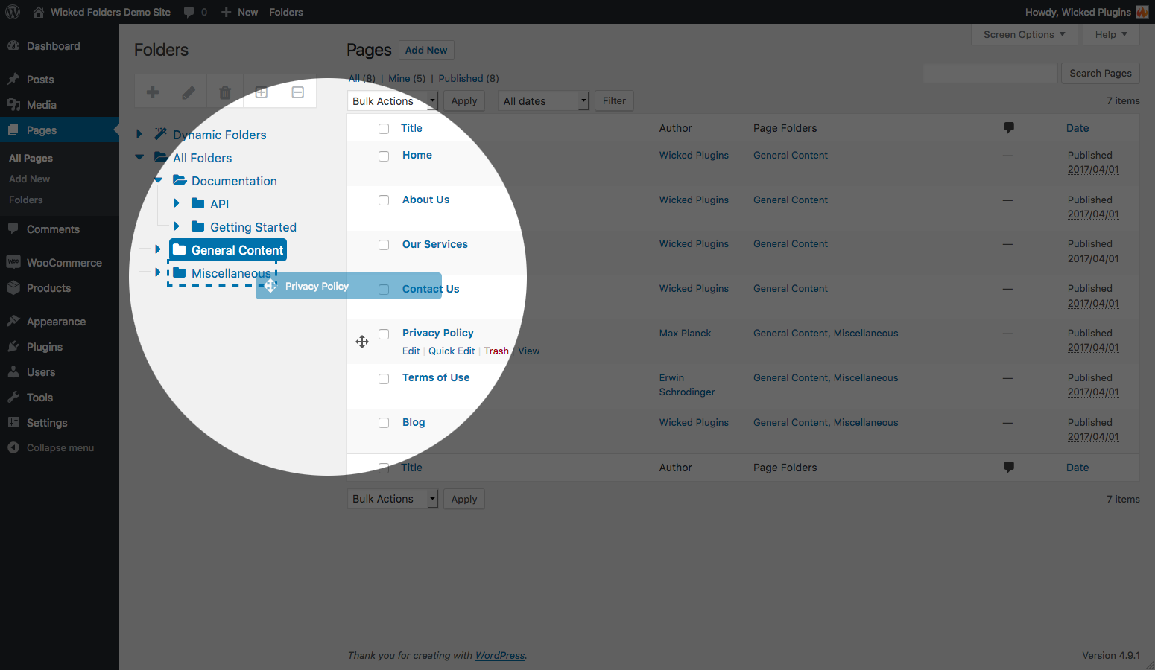Collapse the All Folders tree node

point(139,157)
